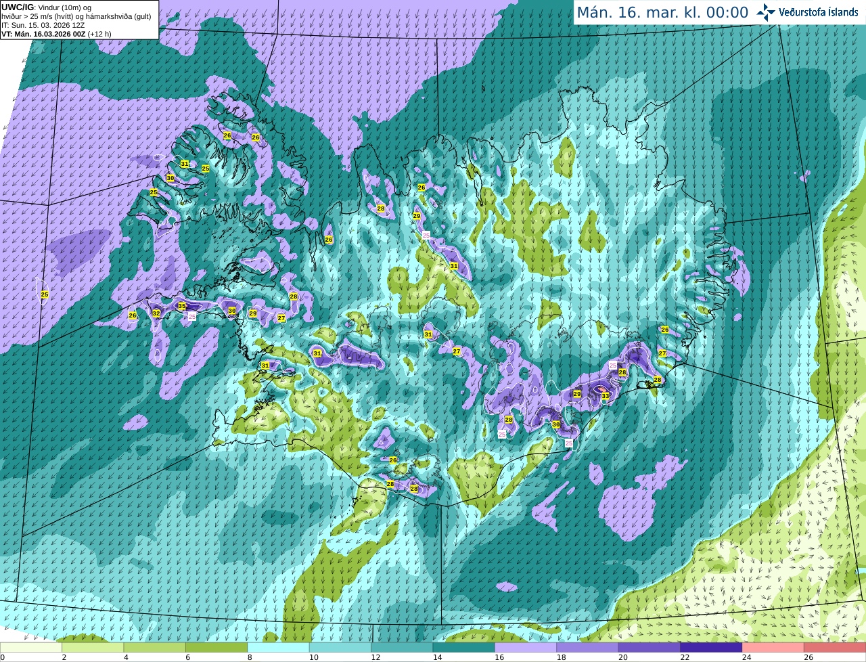The image size is (866, 662).
Task: Click the legend scale number 16
Action: click(499, 657)
